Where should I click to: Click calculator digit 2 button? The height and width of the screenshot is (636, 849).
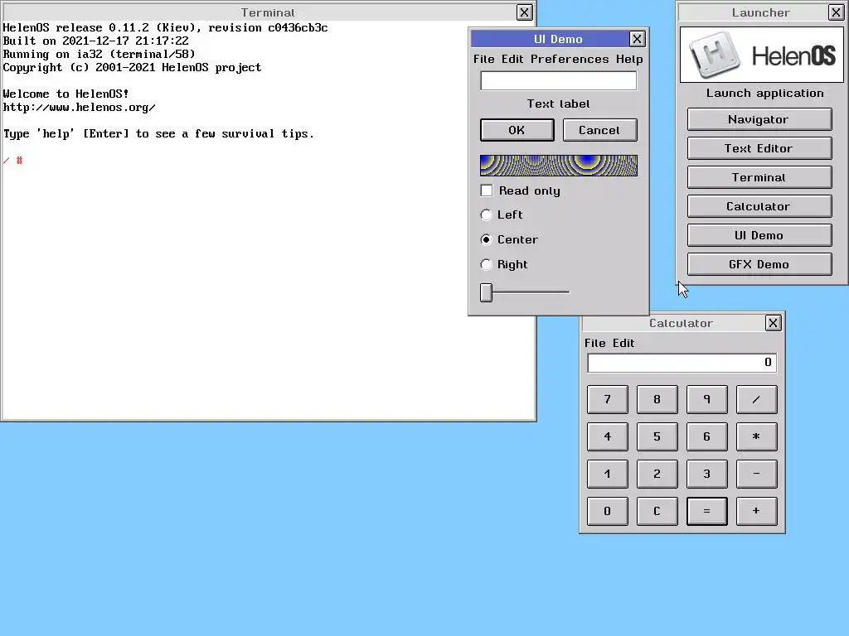657,474
